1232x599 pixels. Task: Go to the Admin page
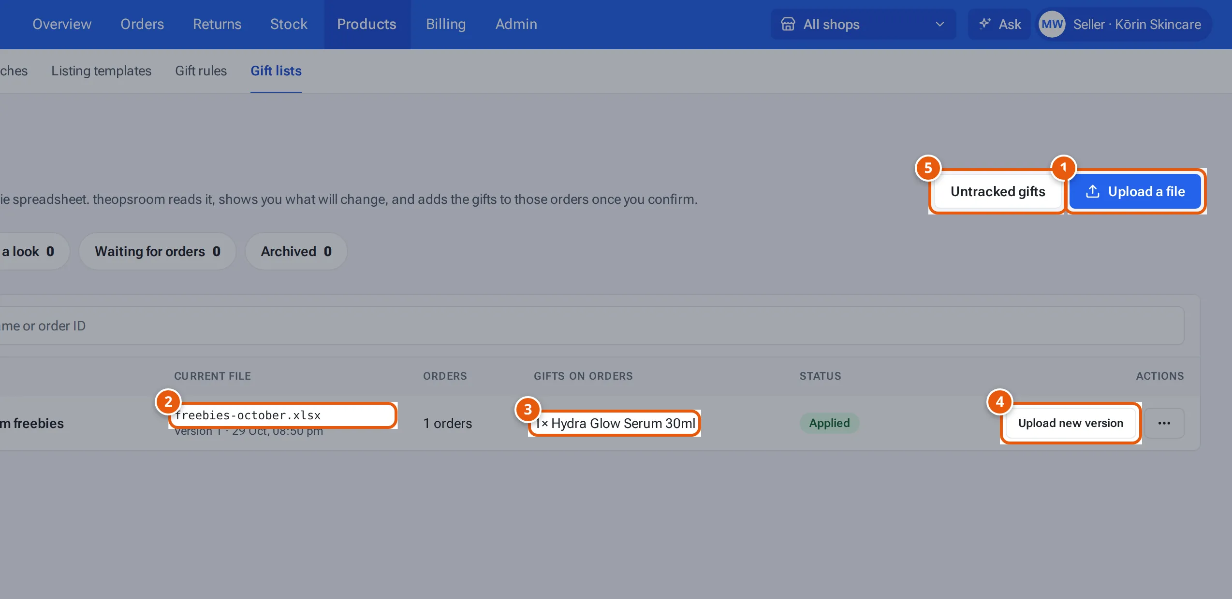pyautogui.click(x=516, y=24)
